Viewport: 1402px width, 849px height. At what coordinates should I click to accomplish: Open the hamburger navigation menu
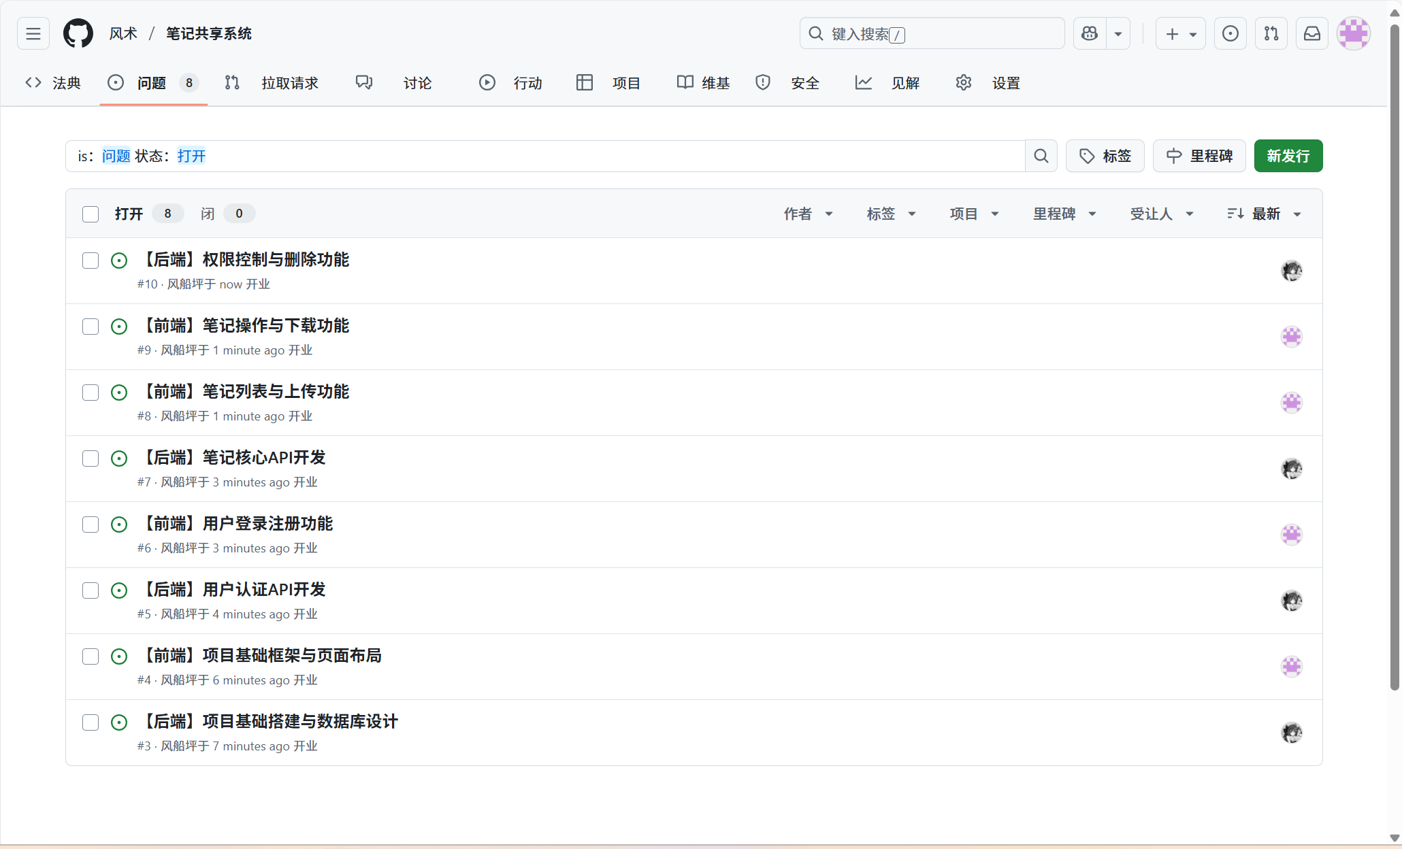(33, 33)
